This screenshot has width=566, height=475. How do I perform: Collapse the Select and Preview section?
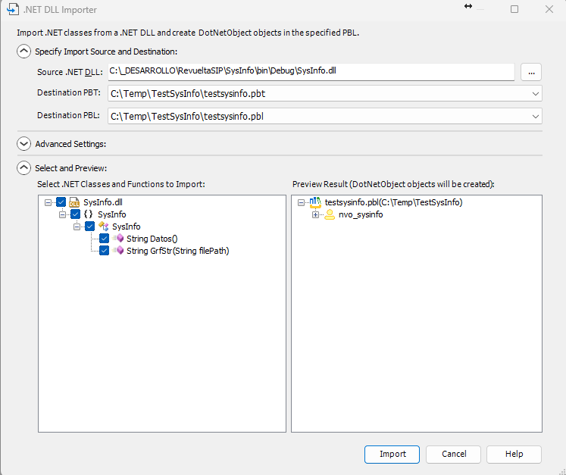tap(23, 168)
